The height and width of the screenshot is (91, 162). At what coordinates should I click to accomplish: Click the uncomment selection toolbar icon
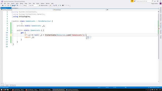[x=60, y=6]
